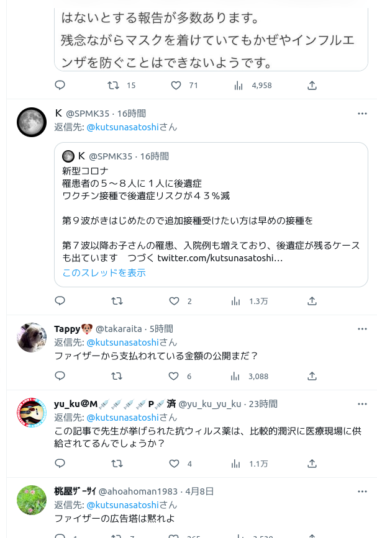Like yu_ku's tweet with 4 likes
Screen dimensions: 377x538
175,464
